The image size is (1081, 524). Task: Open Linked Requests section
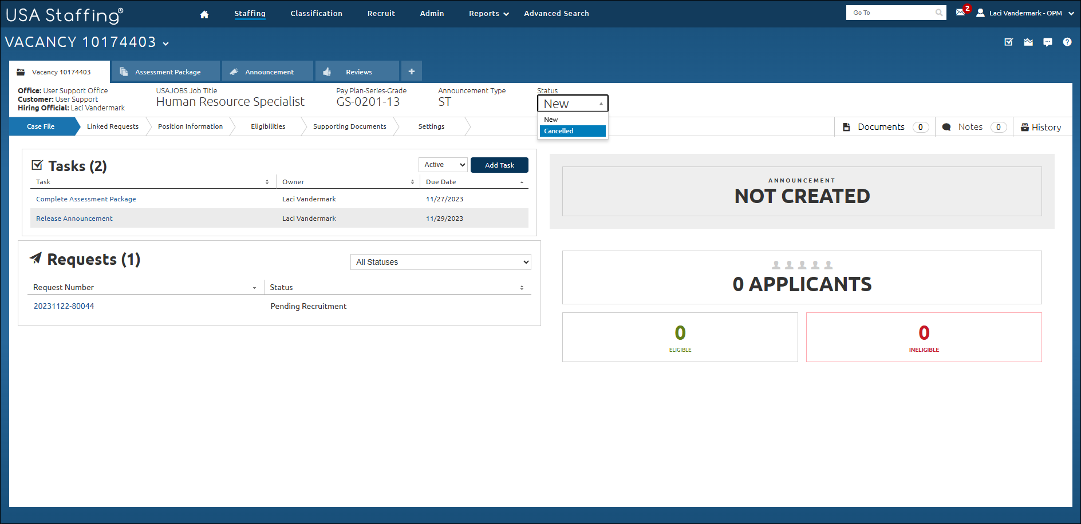coord(113,126)
